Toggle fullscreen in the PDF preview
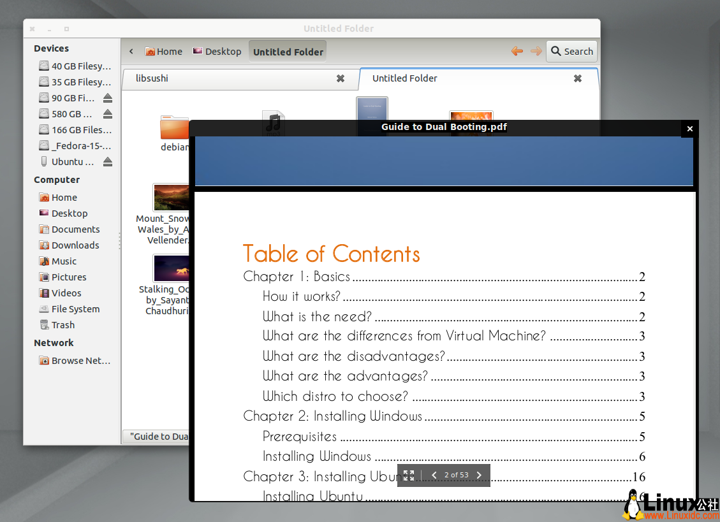 [x=409, y=475]
